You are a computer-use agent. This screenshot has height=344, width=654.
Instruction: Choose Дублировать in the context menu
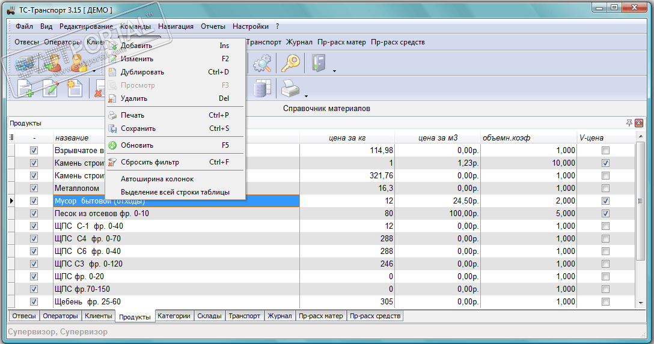[x=175, y=72]
